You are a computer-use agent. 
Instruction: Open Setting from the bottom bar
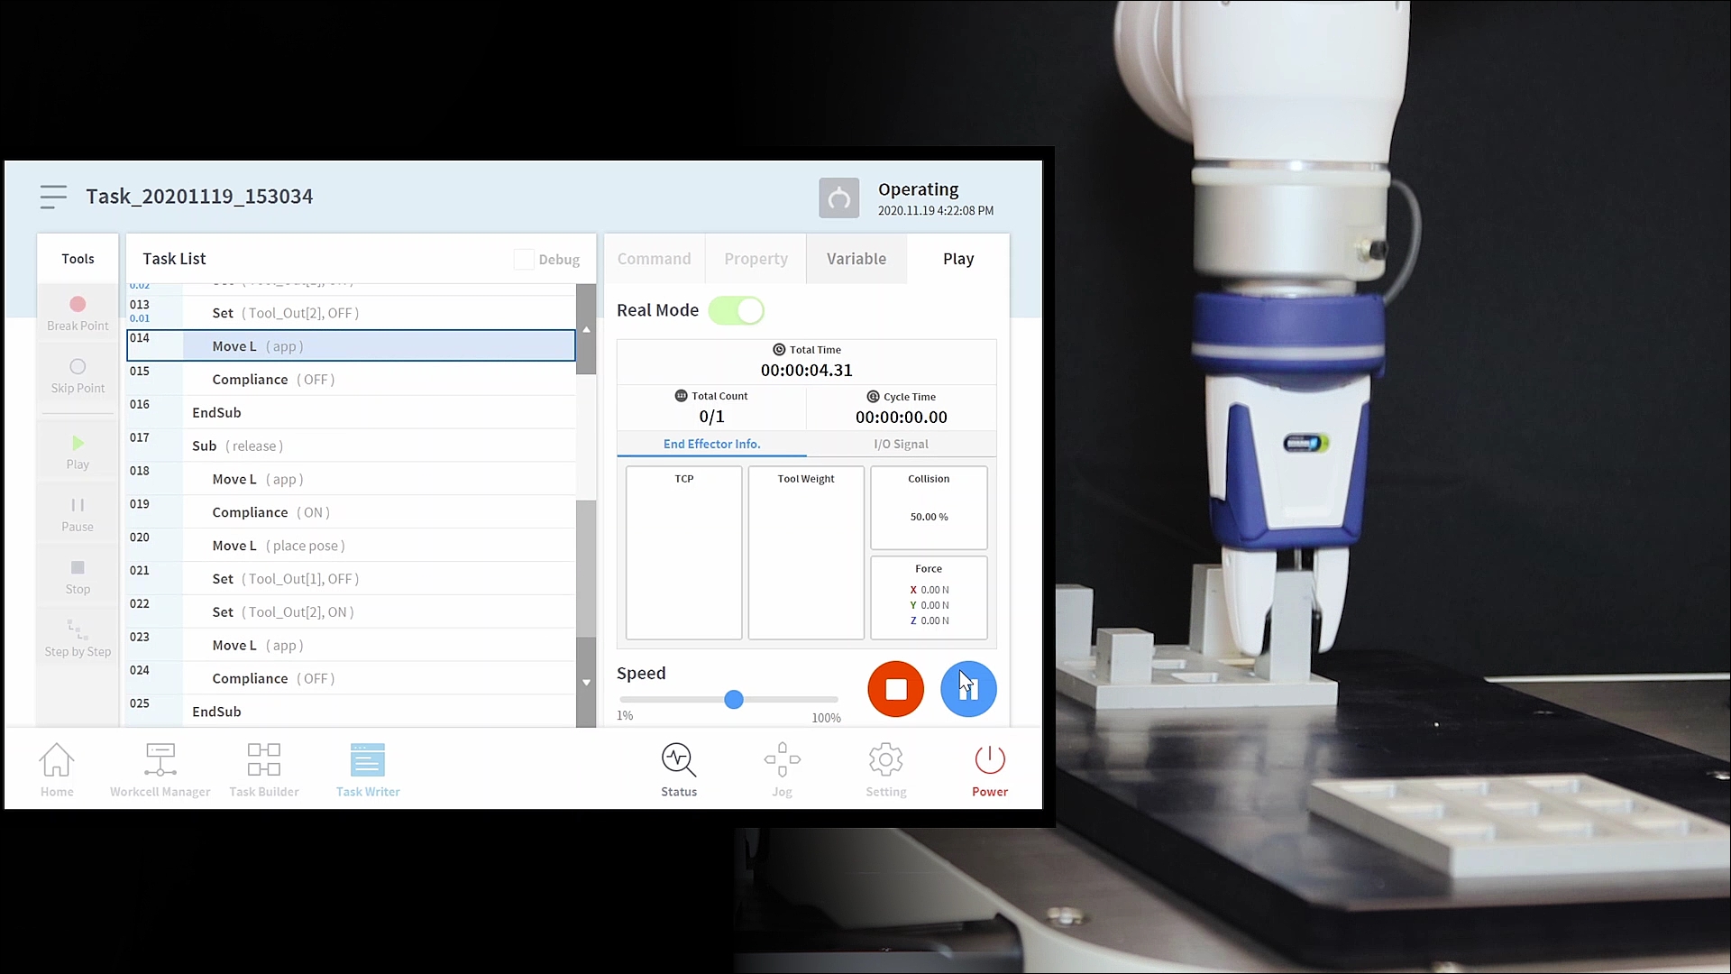pos(886,769)
